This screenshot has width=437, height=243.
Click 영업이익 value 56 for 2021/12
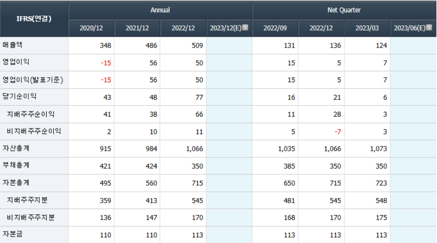153,63
